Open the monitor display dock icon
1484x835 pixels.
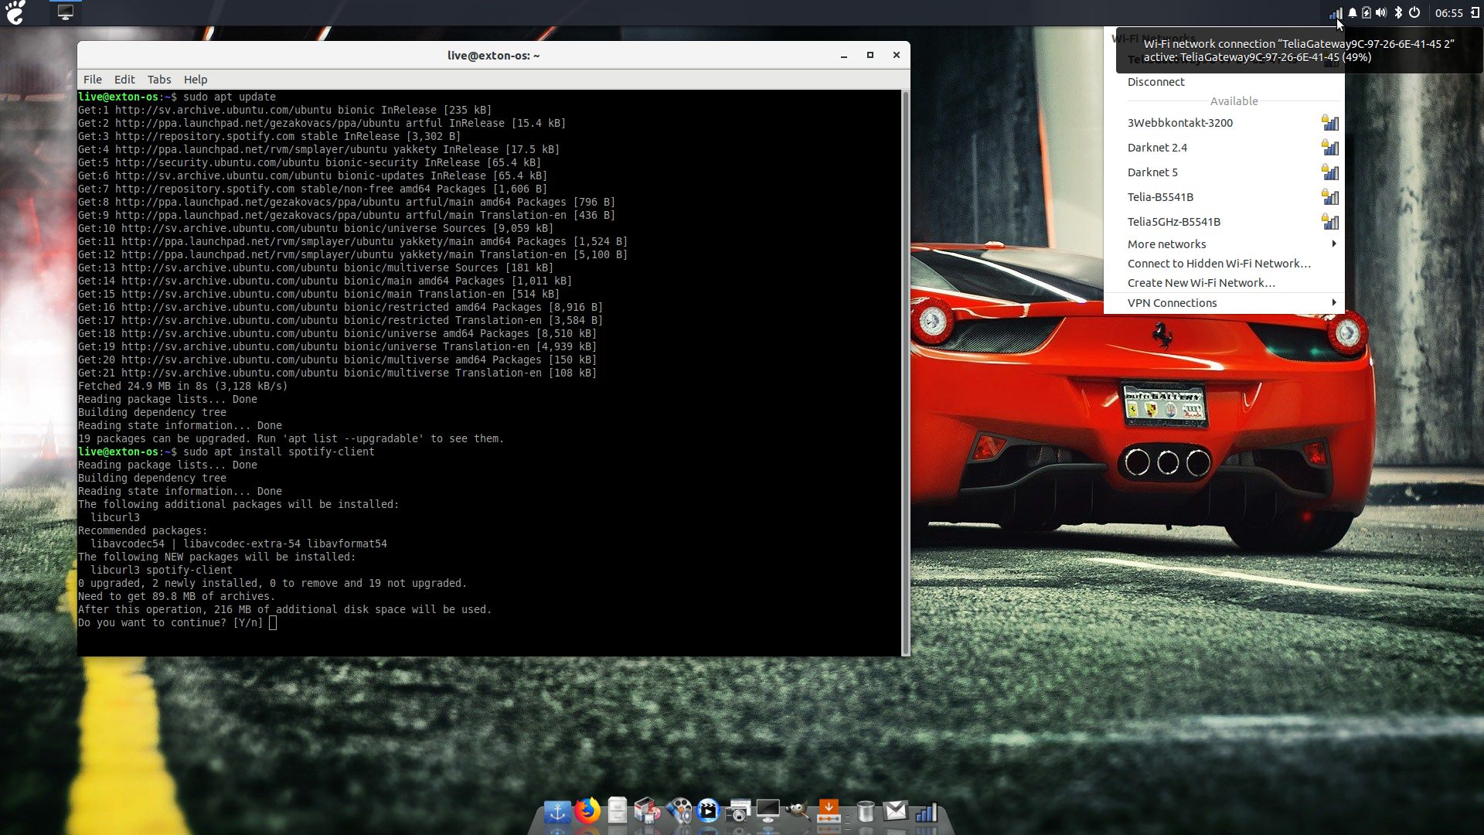pyautogui.click(x=768, y=811)
